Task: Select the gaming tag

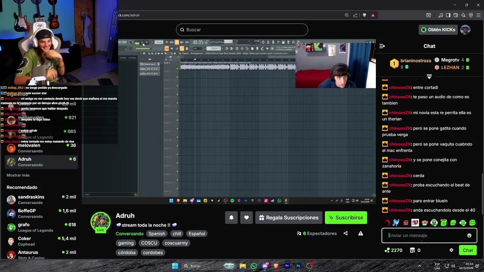Action: pos(126,243)
